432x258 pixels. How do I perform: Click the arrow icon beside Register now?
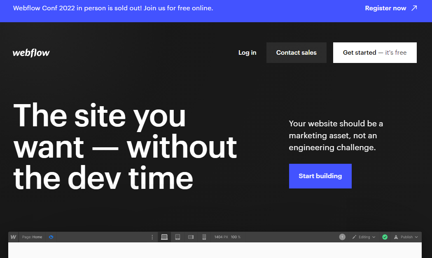tap(414, 8)
